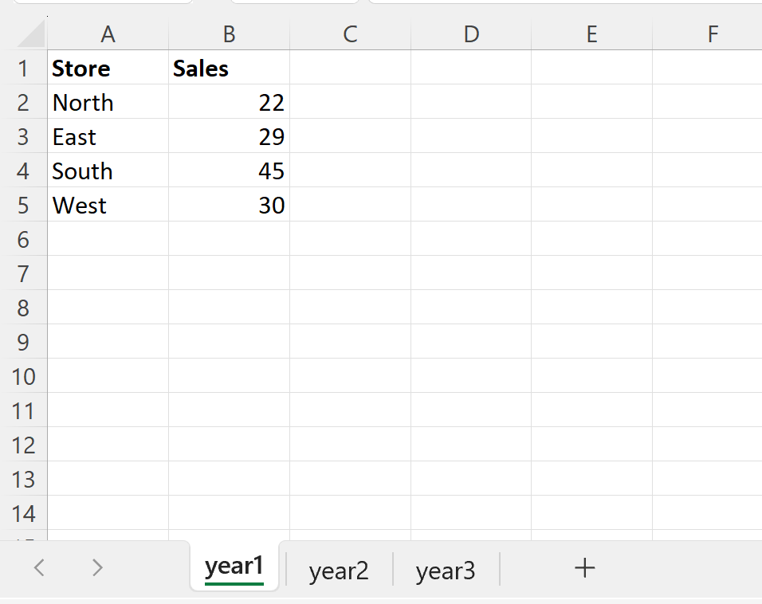Select the cell showing 45
Image resolution: width=762 pixels, height=604 pixels.
coord(229,171)
